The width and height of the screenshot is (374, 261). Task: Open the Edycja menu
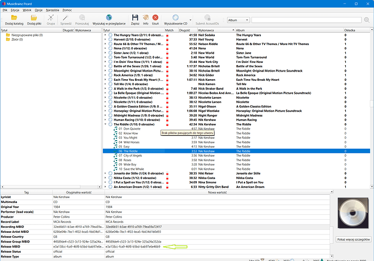15,10
